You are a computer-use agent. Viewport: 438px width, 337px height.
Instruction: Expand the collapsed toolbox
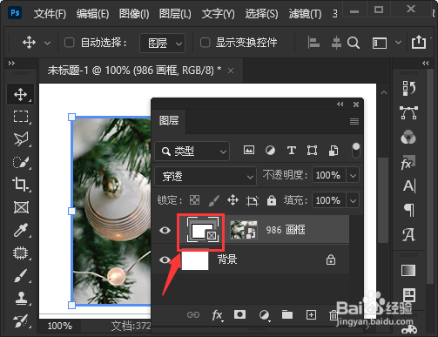pyautogui.click(x=11, y=63)
